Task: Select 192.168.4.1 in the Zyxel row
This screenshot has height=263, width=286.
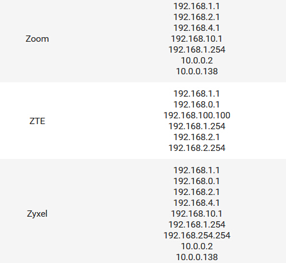Action: (x=197, y=203)
